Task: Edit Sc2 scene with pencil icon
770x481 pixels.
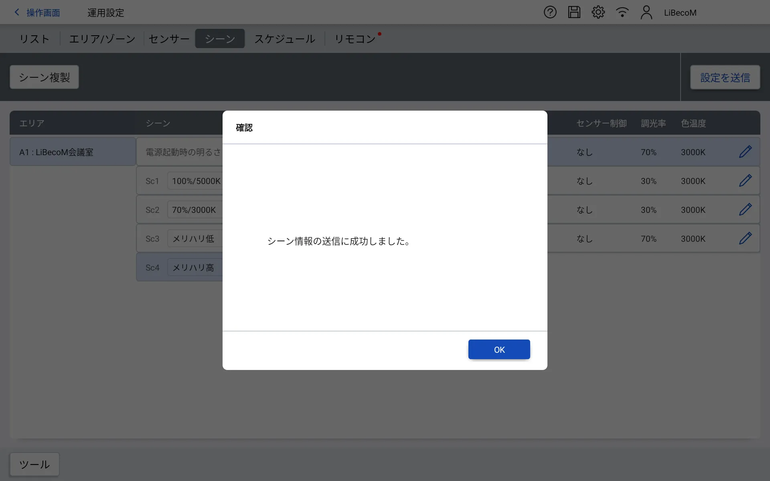Action: [x=745, y=210]
